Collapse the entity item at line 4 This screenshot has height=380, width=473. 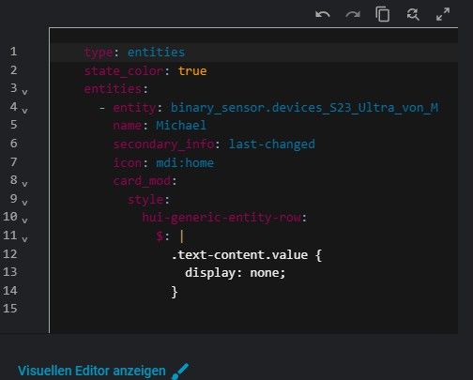pos(24,111)
